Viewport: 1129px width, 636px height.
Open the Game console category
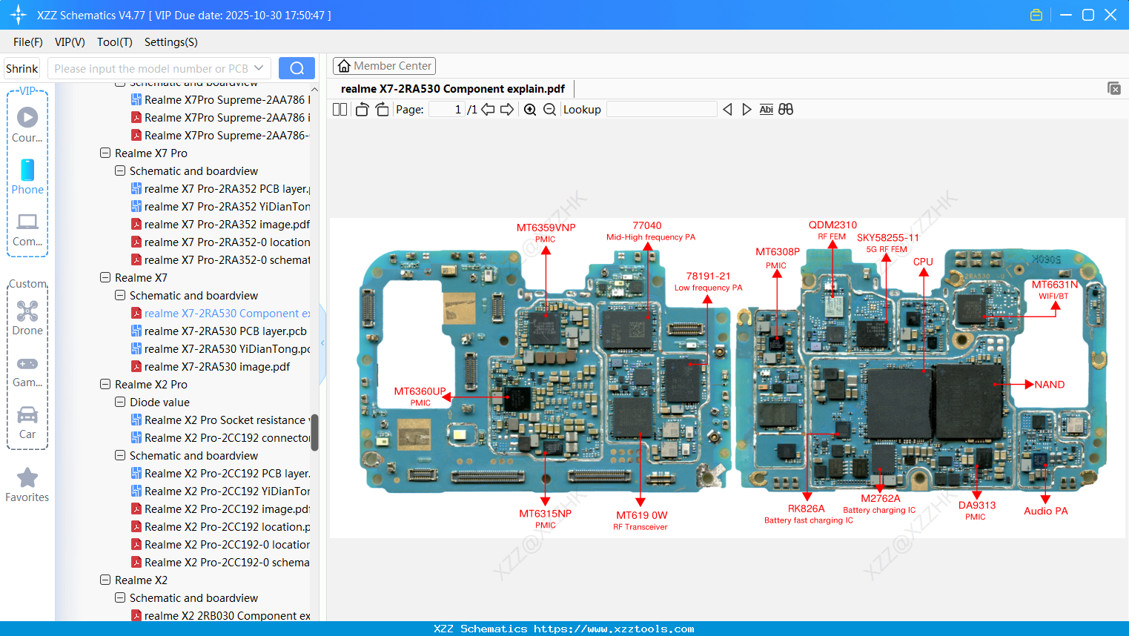click(27, 371)
